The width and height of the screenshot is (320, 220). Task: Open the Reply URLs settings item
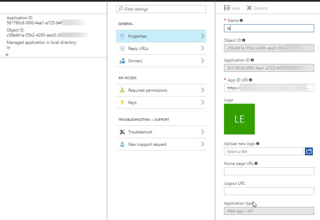pos(161,48)
